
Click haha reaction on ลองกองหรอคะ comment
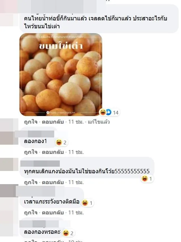[x=68, y=233]
